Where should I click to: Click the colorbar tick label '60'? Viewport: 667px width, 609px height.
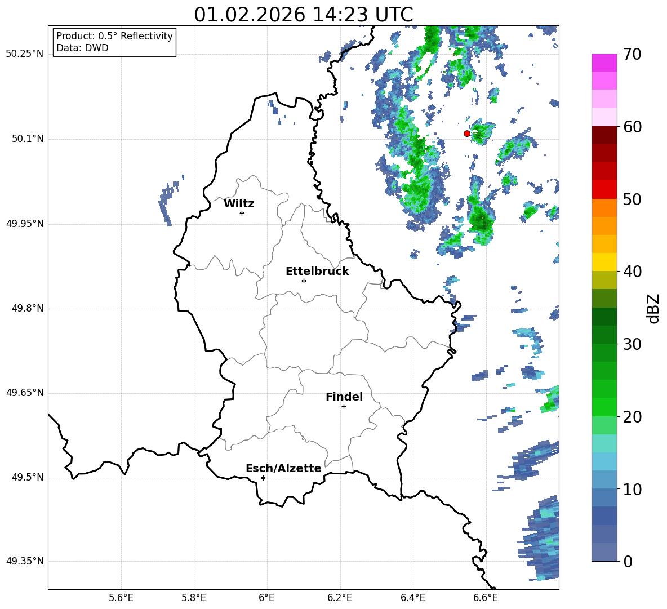coord(632,127)
